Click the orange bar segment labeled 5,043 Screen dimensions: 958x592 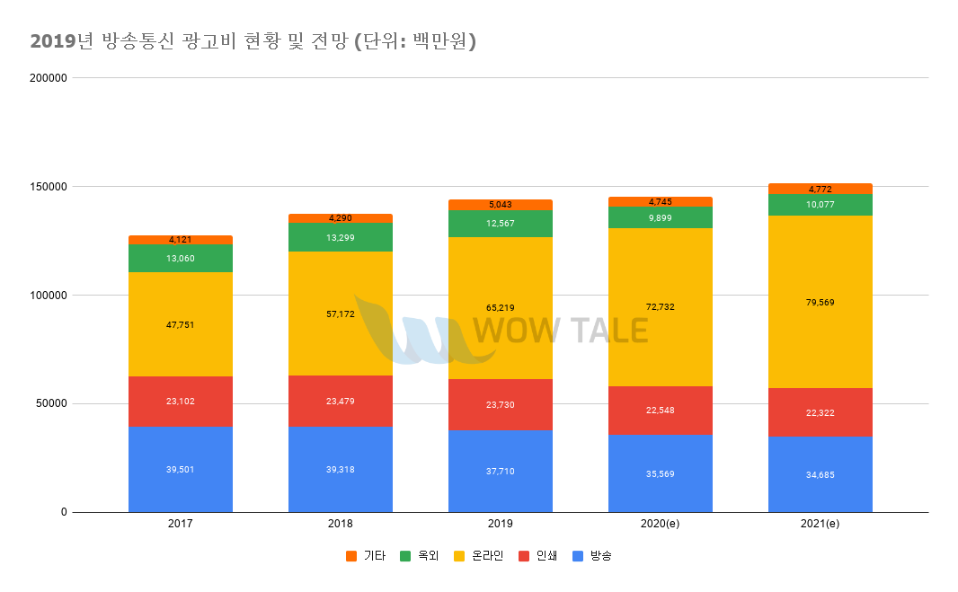501,205
